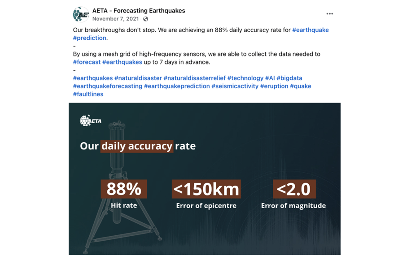Click the #AI hashtag
Viewport: 420px width, 264px height.
tap(270, 78)
